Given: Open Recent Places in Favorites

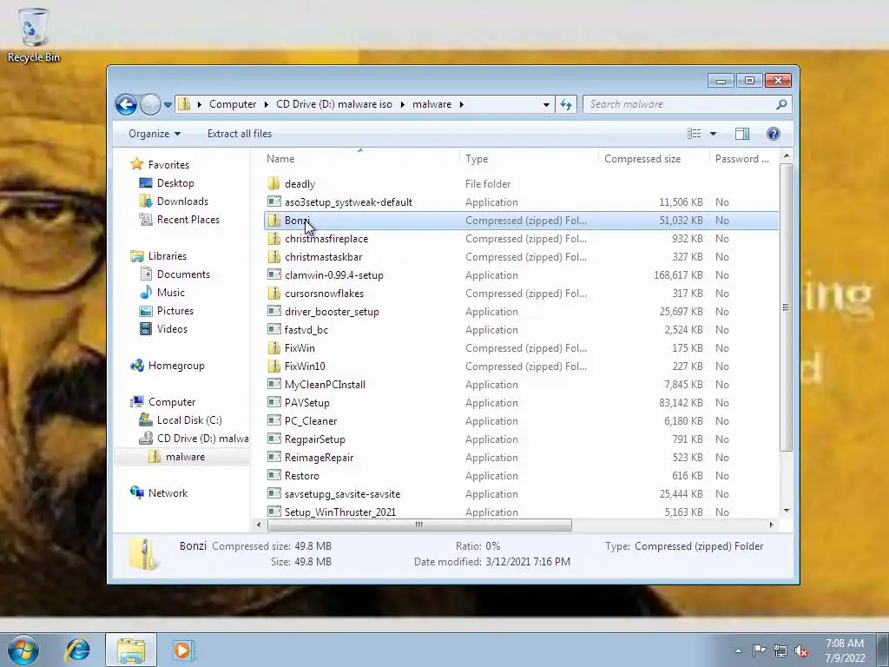Looking at the screenshot, I should [x=188, y=220].
